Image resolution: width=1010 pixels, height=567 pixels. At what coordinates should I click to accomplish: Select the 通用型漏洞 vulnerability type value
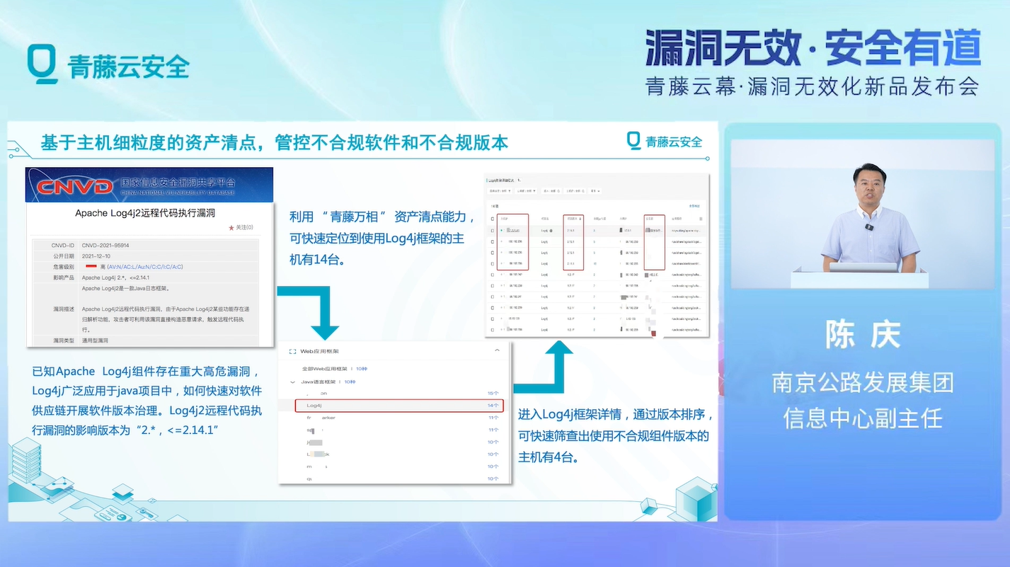click(x=96, y=340)
